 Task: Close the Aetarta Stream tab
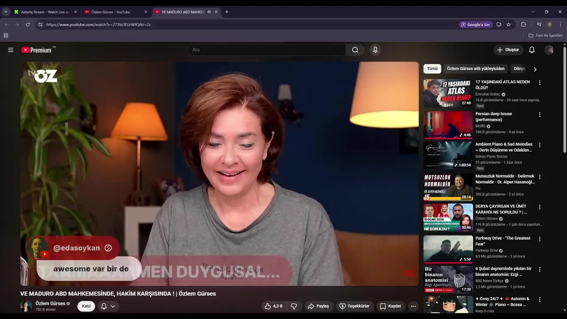tap(75, 12)
